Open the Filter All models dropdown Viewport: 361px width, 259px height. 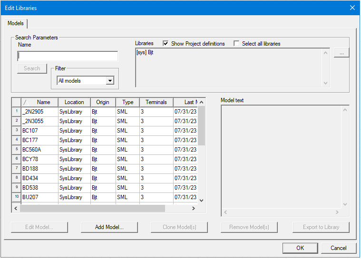(x=110, y=81)
